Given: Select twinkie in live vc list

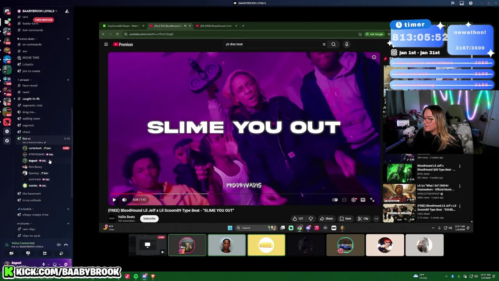Looking at the screenshot, I should tap(33, 186).
